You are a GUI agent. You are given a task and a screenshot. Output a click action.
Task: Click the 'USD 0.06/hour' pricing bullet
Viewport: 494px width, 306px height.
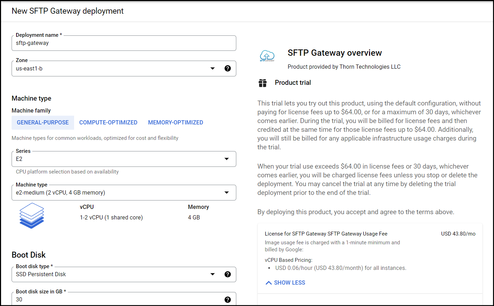point(341,268)
